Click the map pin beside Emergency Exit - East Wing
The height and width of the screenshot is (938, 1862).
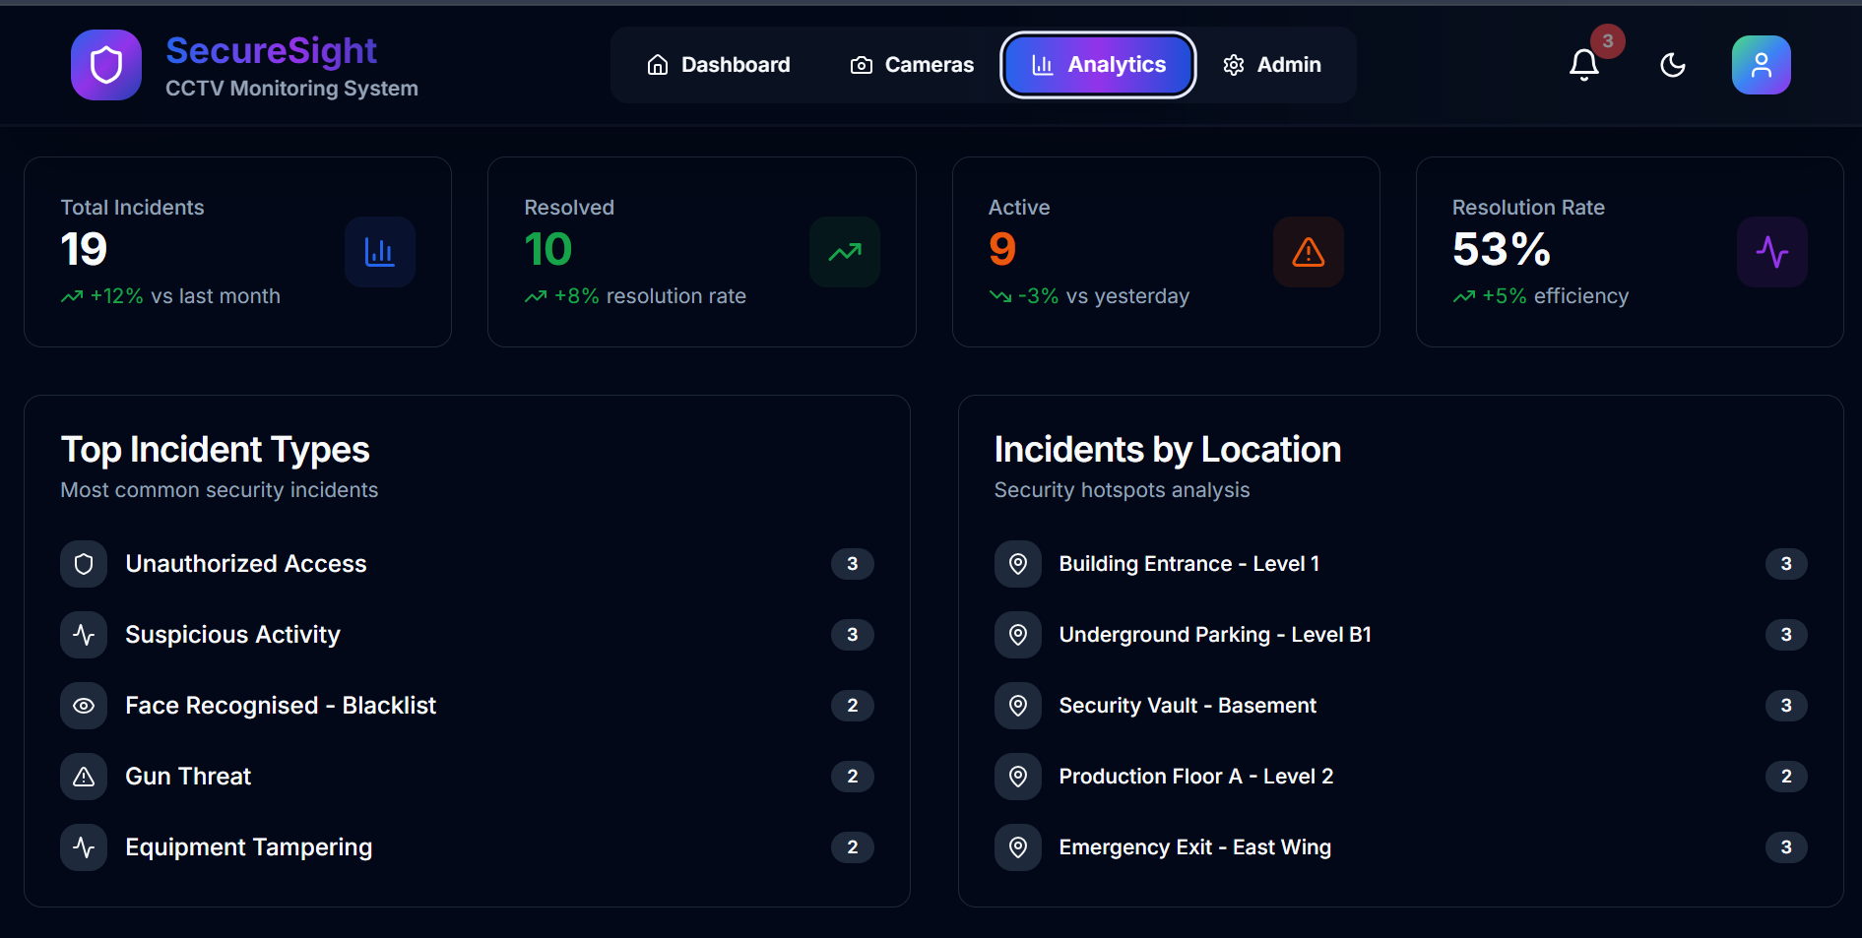point(1018,847)
